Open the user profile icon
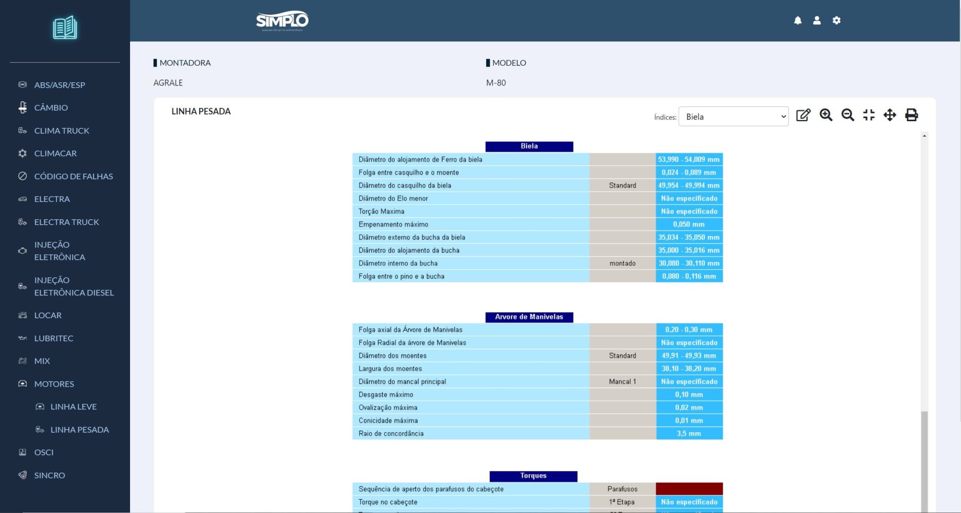961x513 pixels. [817, 21]
